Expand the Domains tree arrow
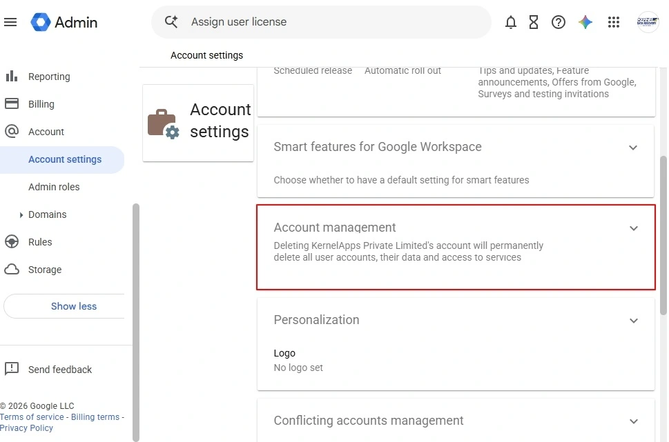 coord(21,215)
